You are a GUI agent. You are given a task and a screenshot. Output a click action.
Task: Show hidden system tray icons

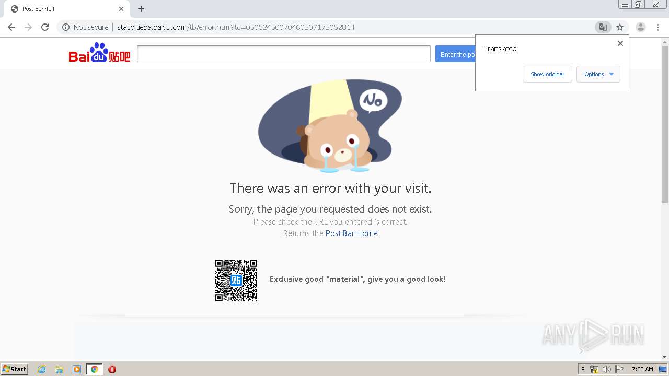pyautogui.click(x=583, y=369)
